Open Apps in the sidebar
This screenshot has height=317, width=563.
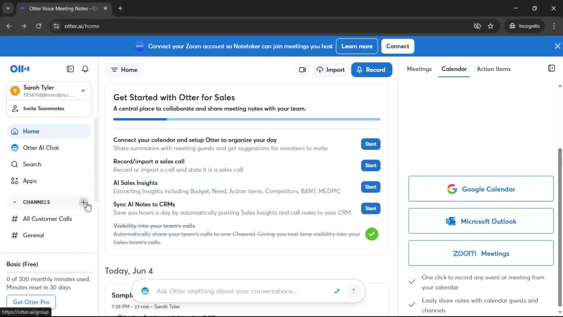pyautogui.click(x=49, y=181)
